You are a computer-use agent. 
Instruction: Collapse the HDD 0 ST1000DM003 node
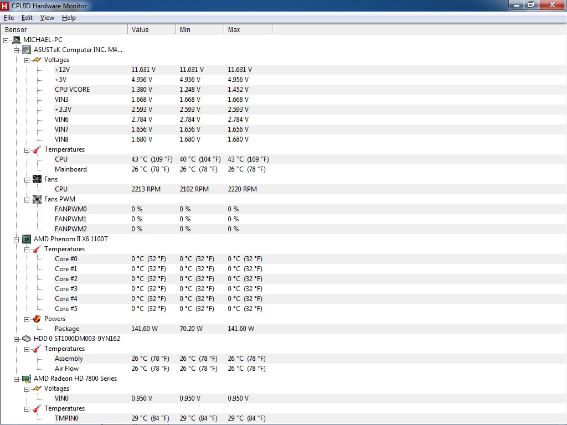click(x=16, y=339)
